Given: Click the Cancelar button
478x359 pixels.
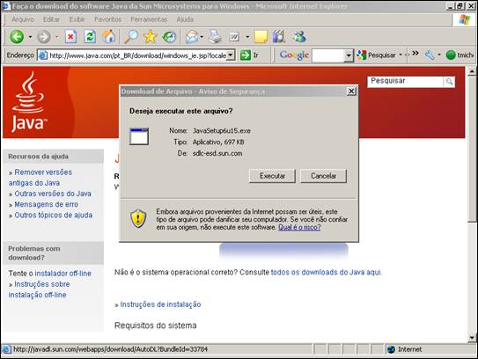Looking at the screenshot, I should click(x=323, y=176).
